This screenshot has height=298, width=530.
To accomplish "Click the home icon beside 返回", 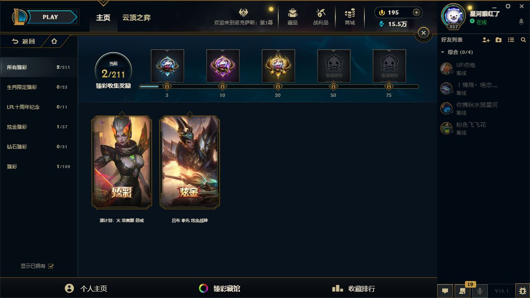I will pos(54,41).
